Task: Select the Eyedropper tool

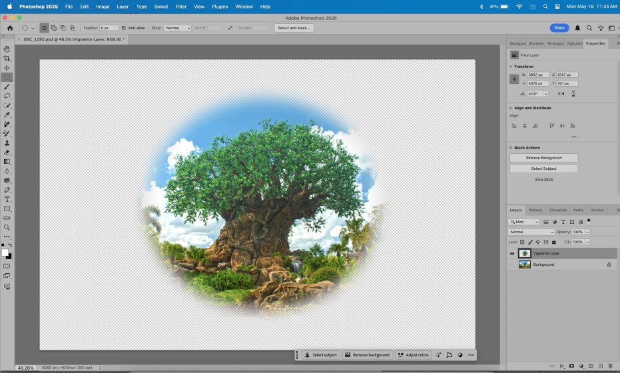Action: 7,115
